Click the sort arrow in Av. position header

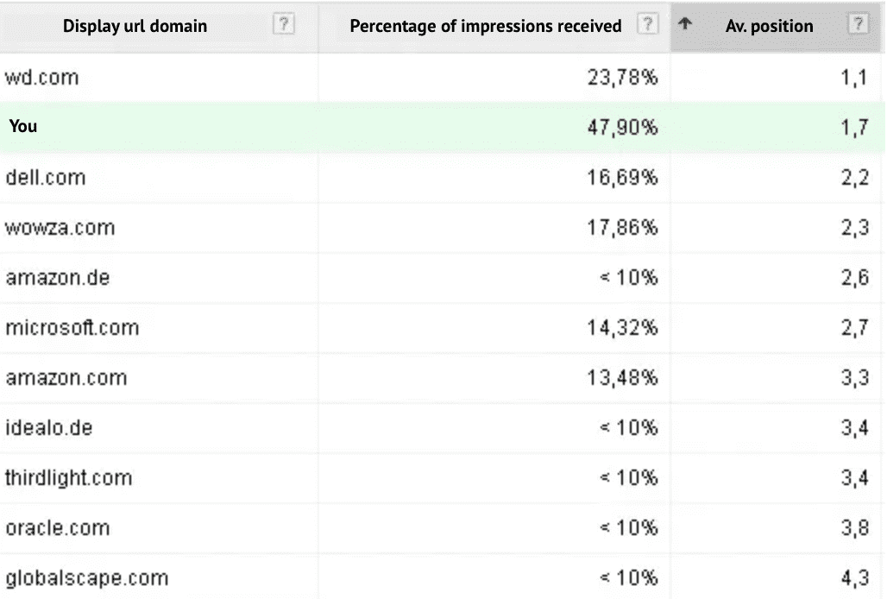(x=686, y=24)
